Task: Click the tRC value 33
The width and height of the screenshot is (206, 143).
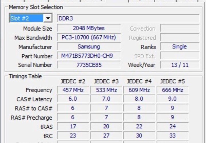Action: [x=173, y=136]
